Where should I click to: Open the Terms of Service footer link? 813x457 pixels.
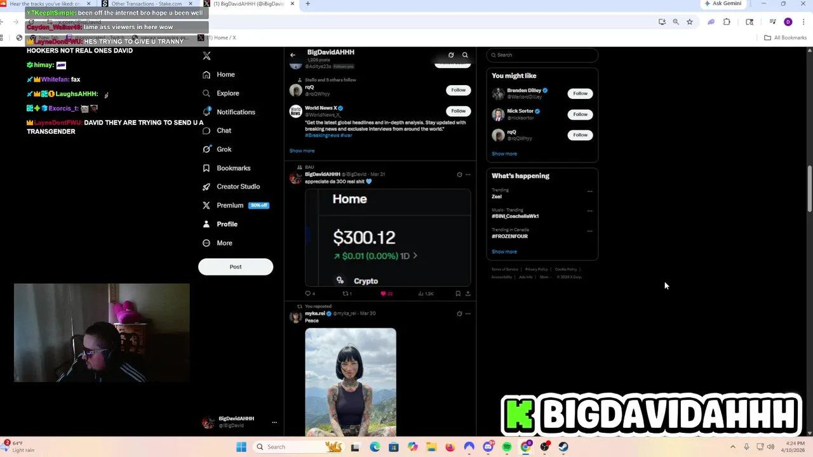(x=504, y=269)
